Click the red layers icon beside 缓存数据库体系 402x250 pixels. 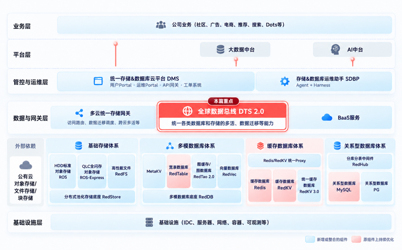pyautogui.click(x=260, y=146)
